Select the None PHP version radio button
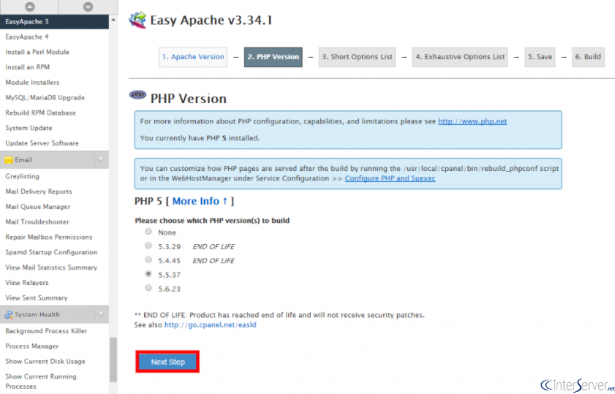Image resolution: width=615 pixels, height=394 pixels. click(x=148, y=231)
